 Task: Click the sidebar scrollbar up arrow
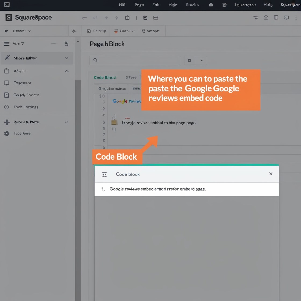click(x=78, y=41)
